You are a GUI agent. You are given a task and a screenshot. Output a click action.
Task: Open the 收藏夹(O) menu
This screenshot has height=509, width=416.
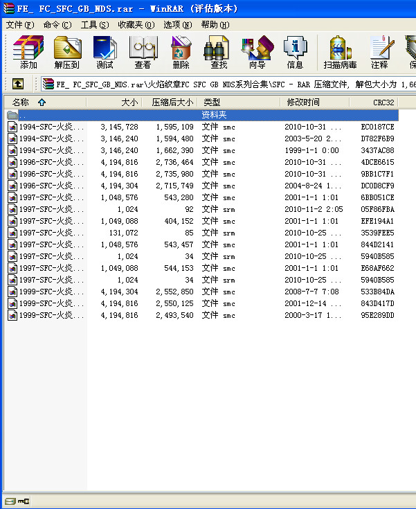(x=136, y=25)
